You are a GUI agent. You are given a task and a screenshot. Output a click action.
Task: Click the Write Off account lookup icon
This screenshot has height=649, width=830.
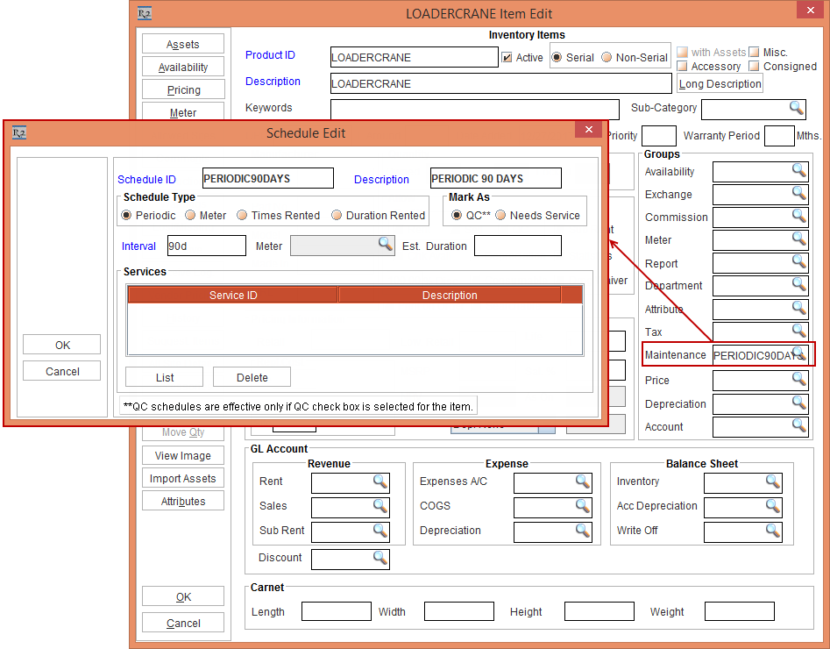click(772, 531)
